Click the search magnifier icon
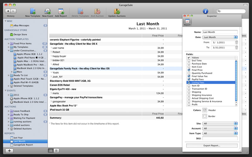 (x=219, y=11)
